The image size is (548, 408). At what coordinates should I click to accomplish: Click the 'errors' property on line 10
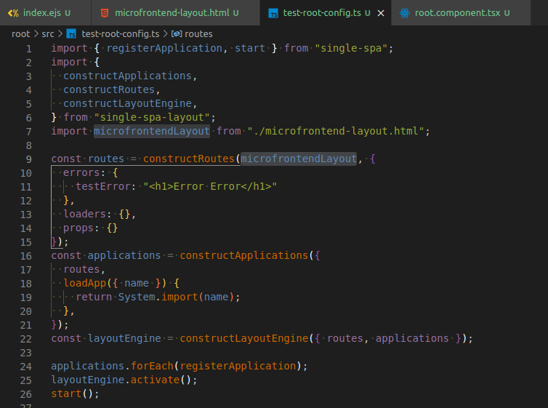[x=81, y=172]
